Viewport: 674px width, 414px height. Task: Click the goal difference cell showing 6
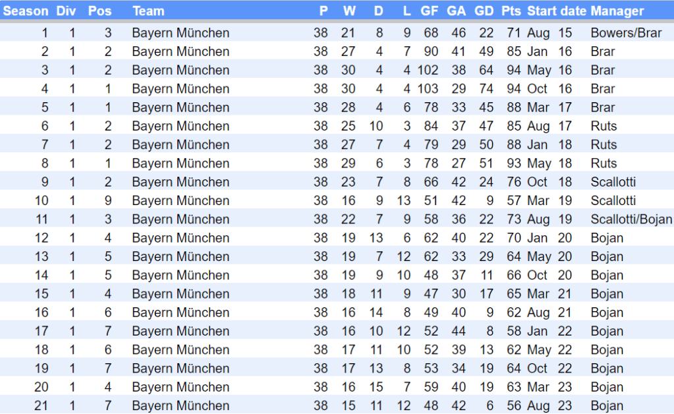pyautogui.click(x=490, y=406)
